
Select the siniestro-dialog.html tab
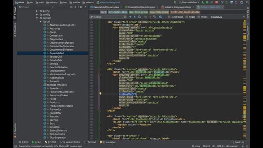(210, 7)
